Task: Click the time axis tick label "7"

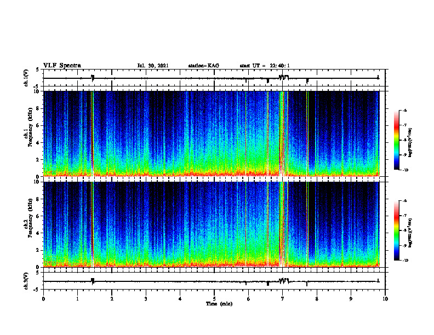Action: pyautogui.click(x=283, y=299)
